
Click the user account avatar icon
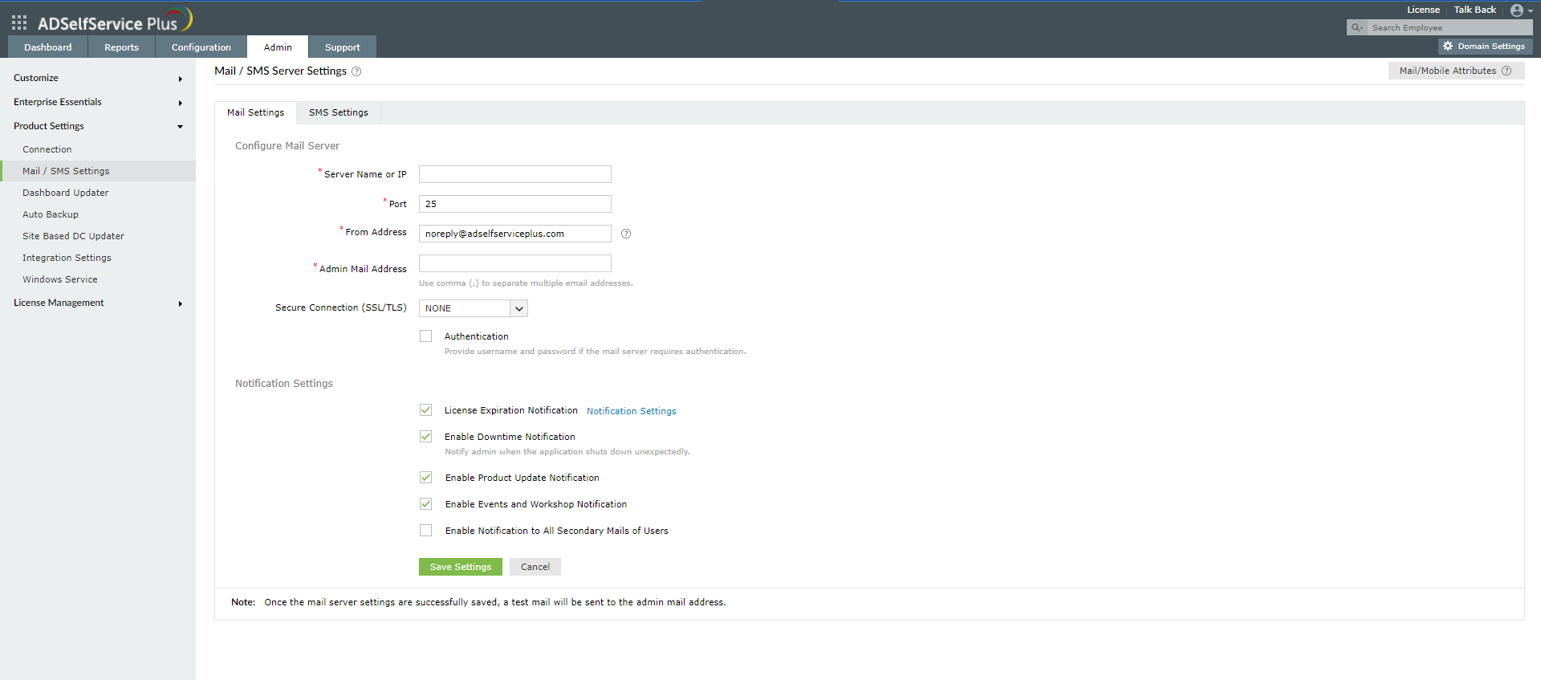tap(1516, 10)
